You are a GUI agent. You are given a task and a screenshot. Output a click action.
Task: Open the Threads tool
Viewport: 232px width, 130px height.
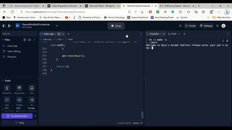[x=19, y=101]
